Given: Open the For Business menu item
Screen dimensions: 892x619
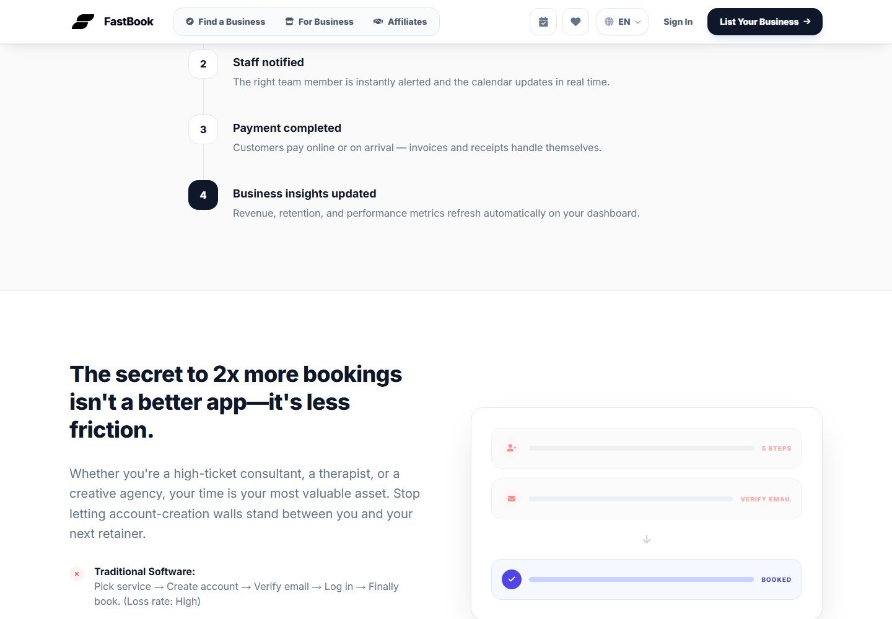Looking at the screenshot, I should point(319,22).
